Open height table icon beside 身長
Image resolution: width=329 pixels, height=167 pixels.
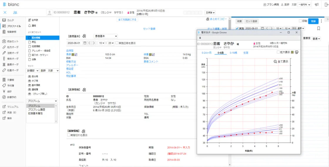click(x=73, y=55)
